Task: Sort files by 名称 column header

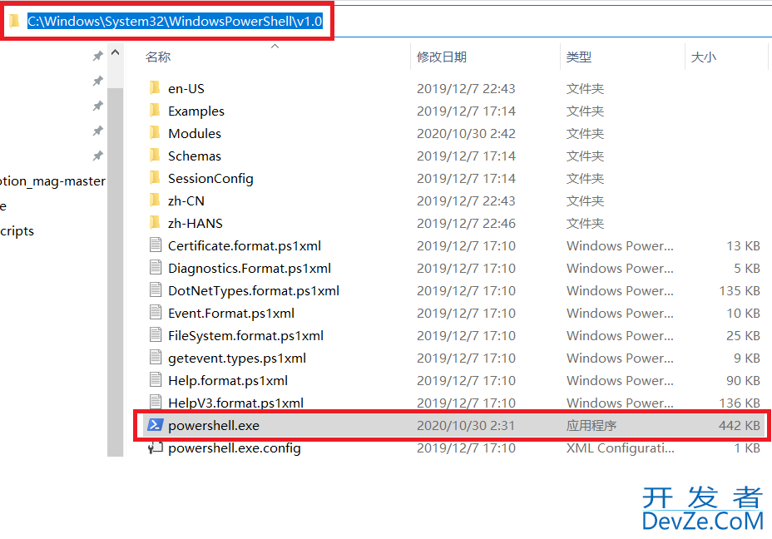Action: click(158, 57)
